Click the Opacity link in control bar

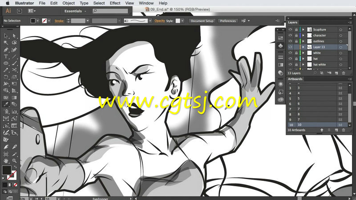click(160, 20)
